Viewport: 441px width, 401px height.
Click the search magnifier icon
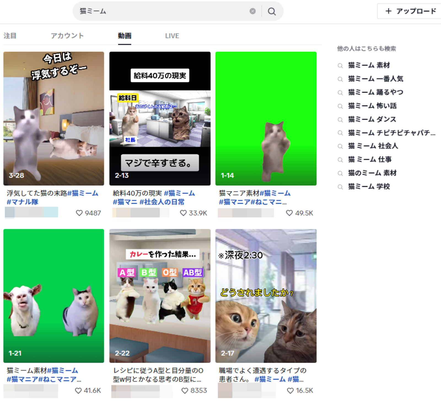[x=272, y=12]
